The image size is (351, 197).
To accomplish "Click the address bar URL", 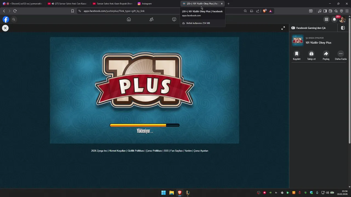I will [x=114, y=11].
